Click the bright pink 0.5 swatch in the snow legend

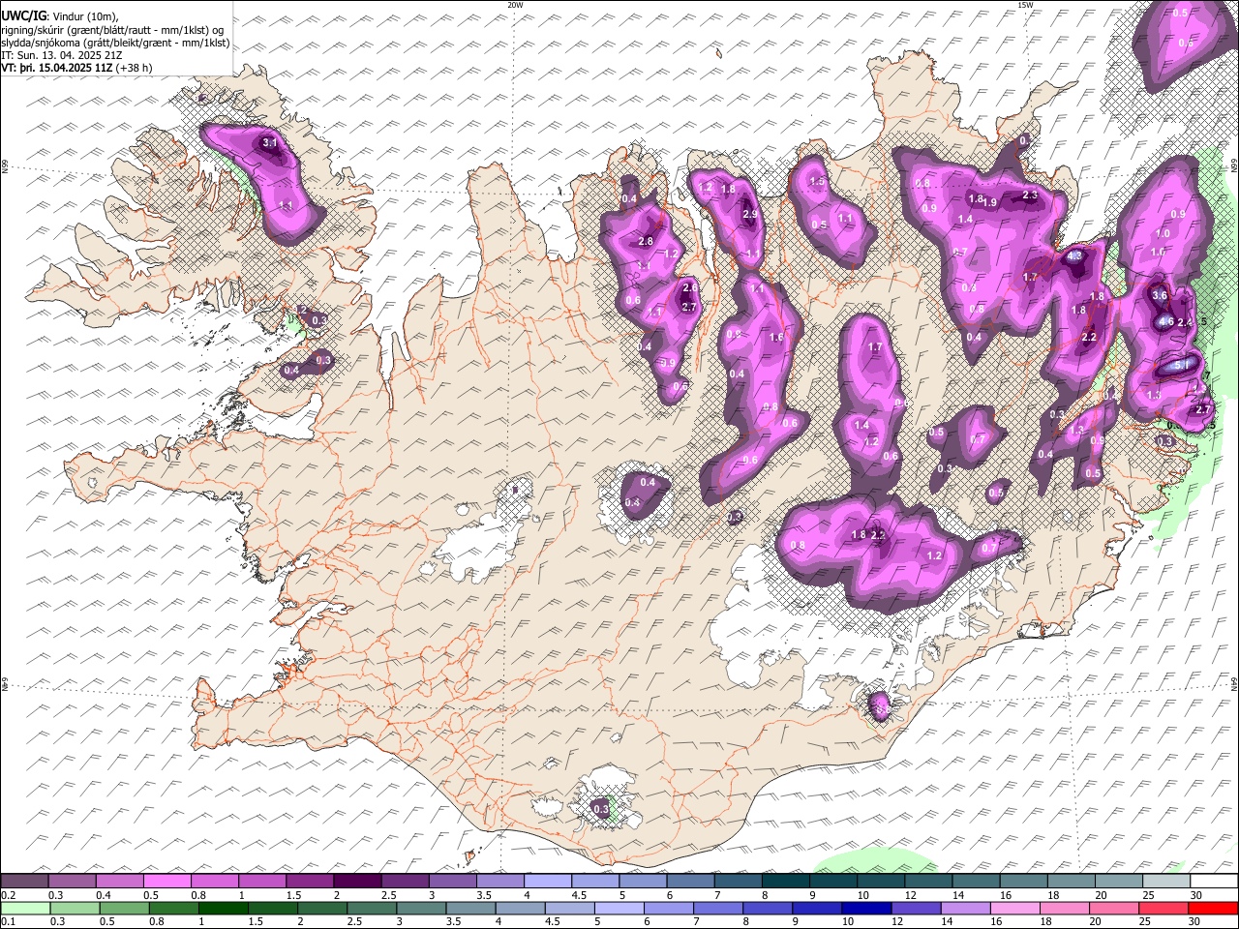click(x=166, y=881)
